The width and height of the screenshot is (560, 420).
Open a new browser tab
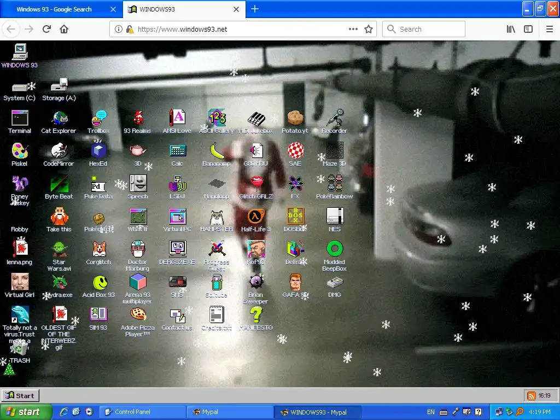[x=255, y=9]
